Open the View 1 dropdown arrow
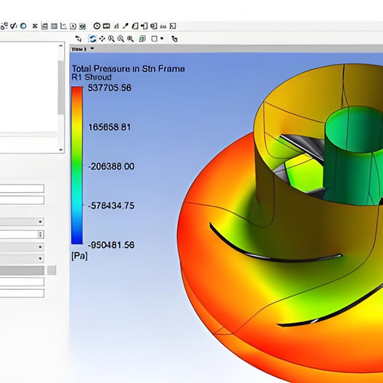The width and height of the screenshot is (383, 383). tap(92, 48)
